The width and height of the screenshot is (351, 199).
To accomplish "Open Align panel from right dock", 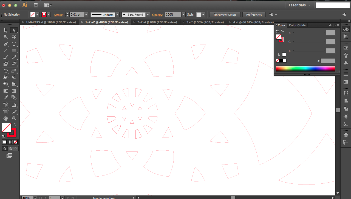I will [x=346, y=101].
